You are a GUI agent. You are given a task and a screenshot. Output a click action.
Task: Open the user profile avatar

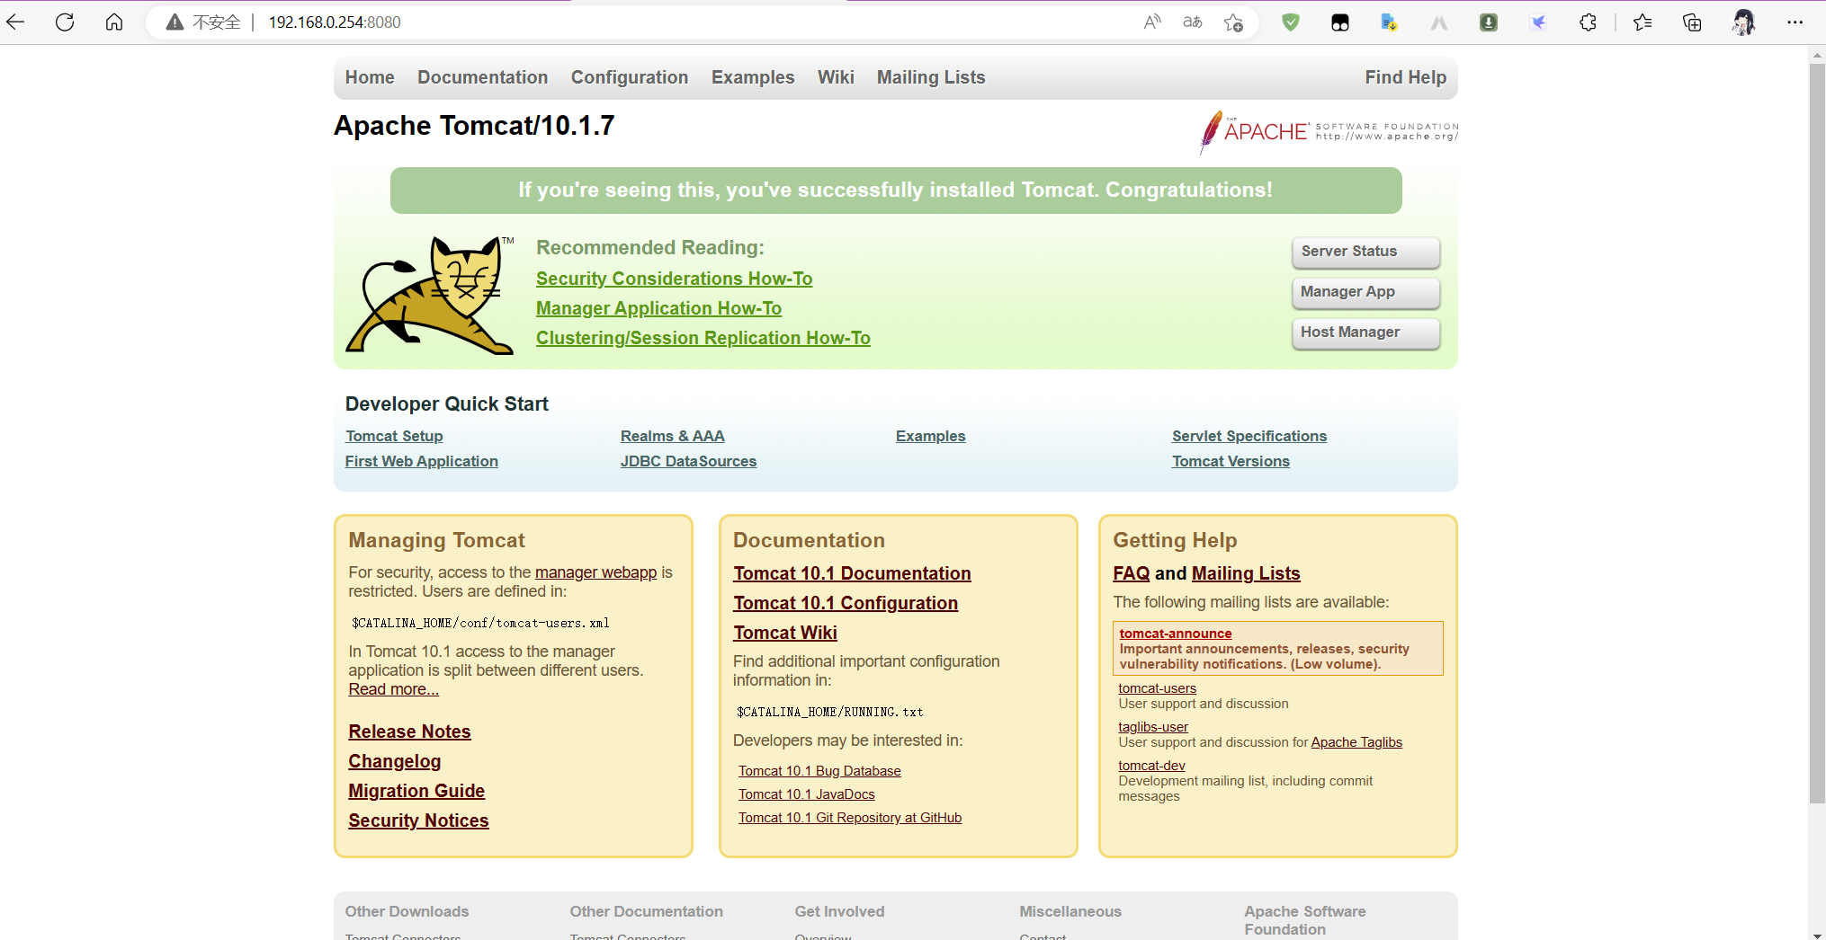pos(1743,22)
